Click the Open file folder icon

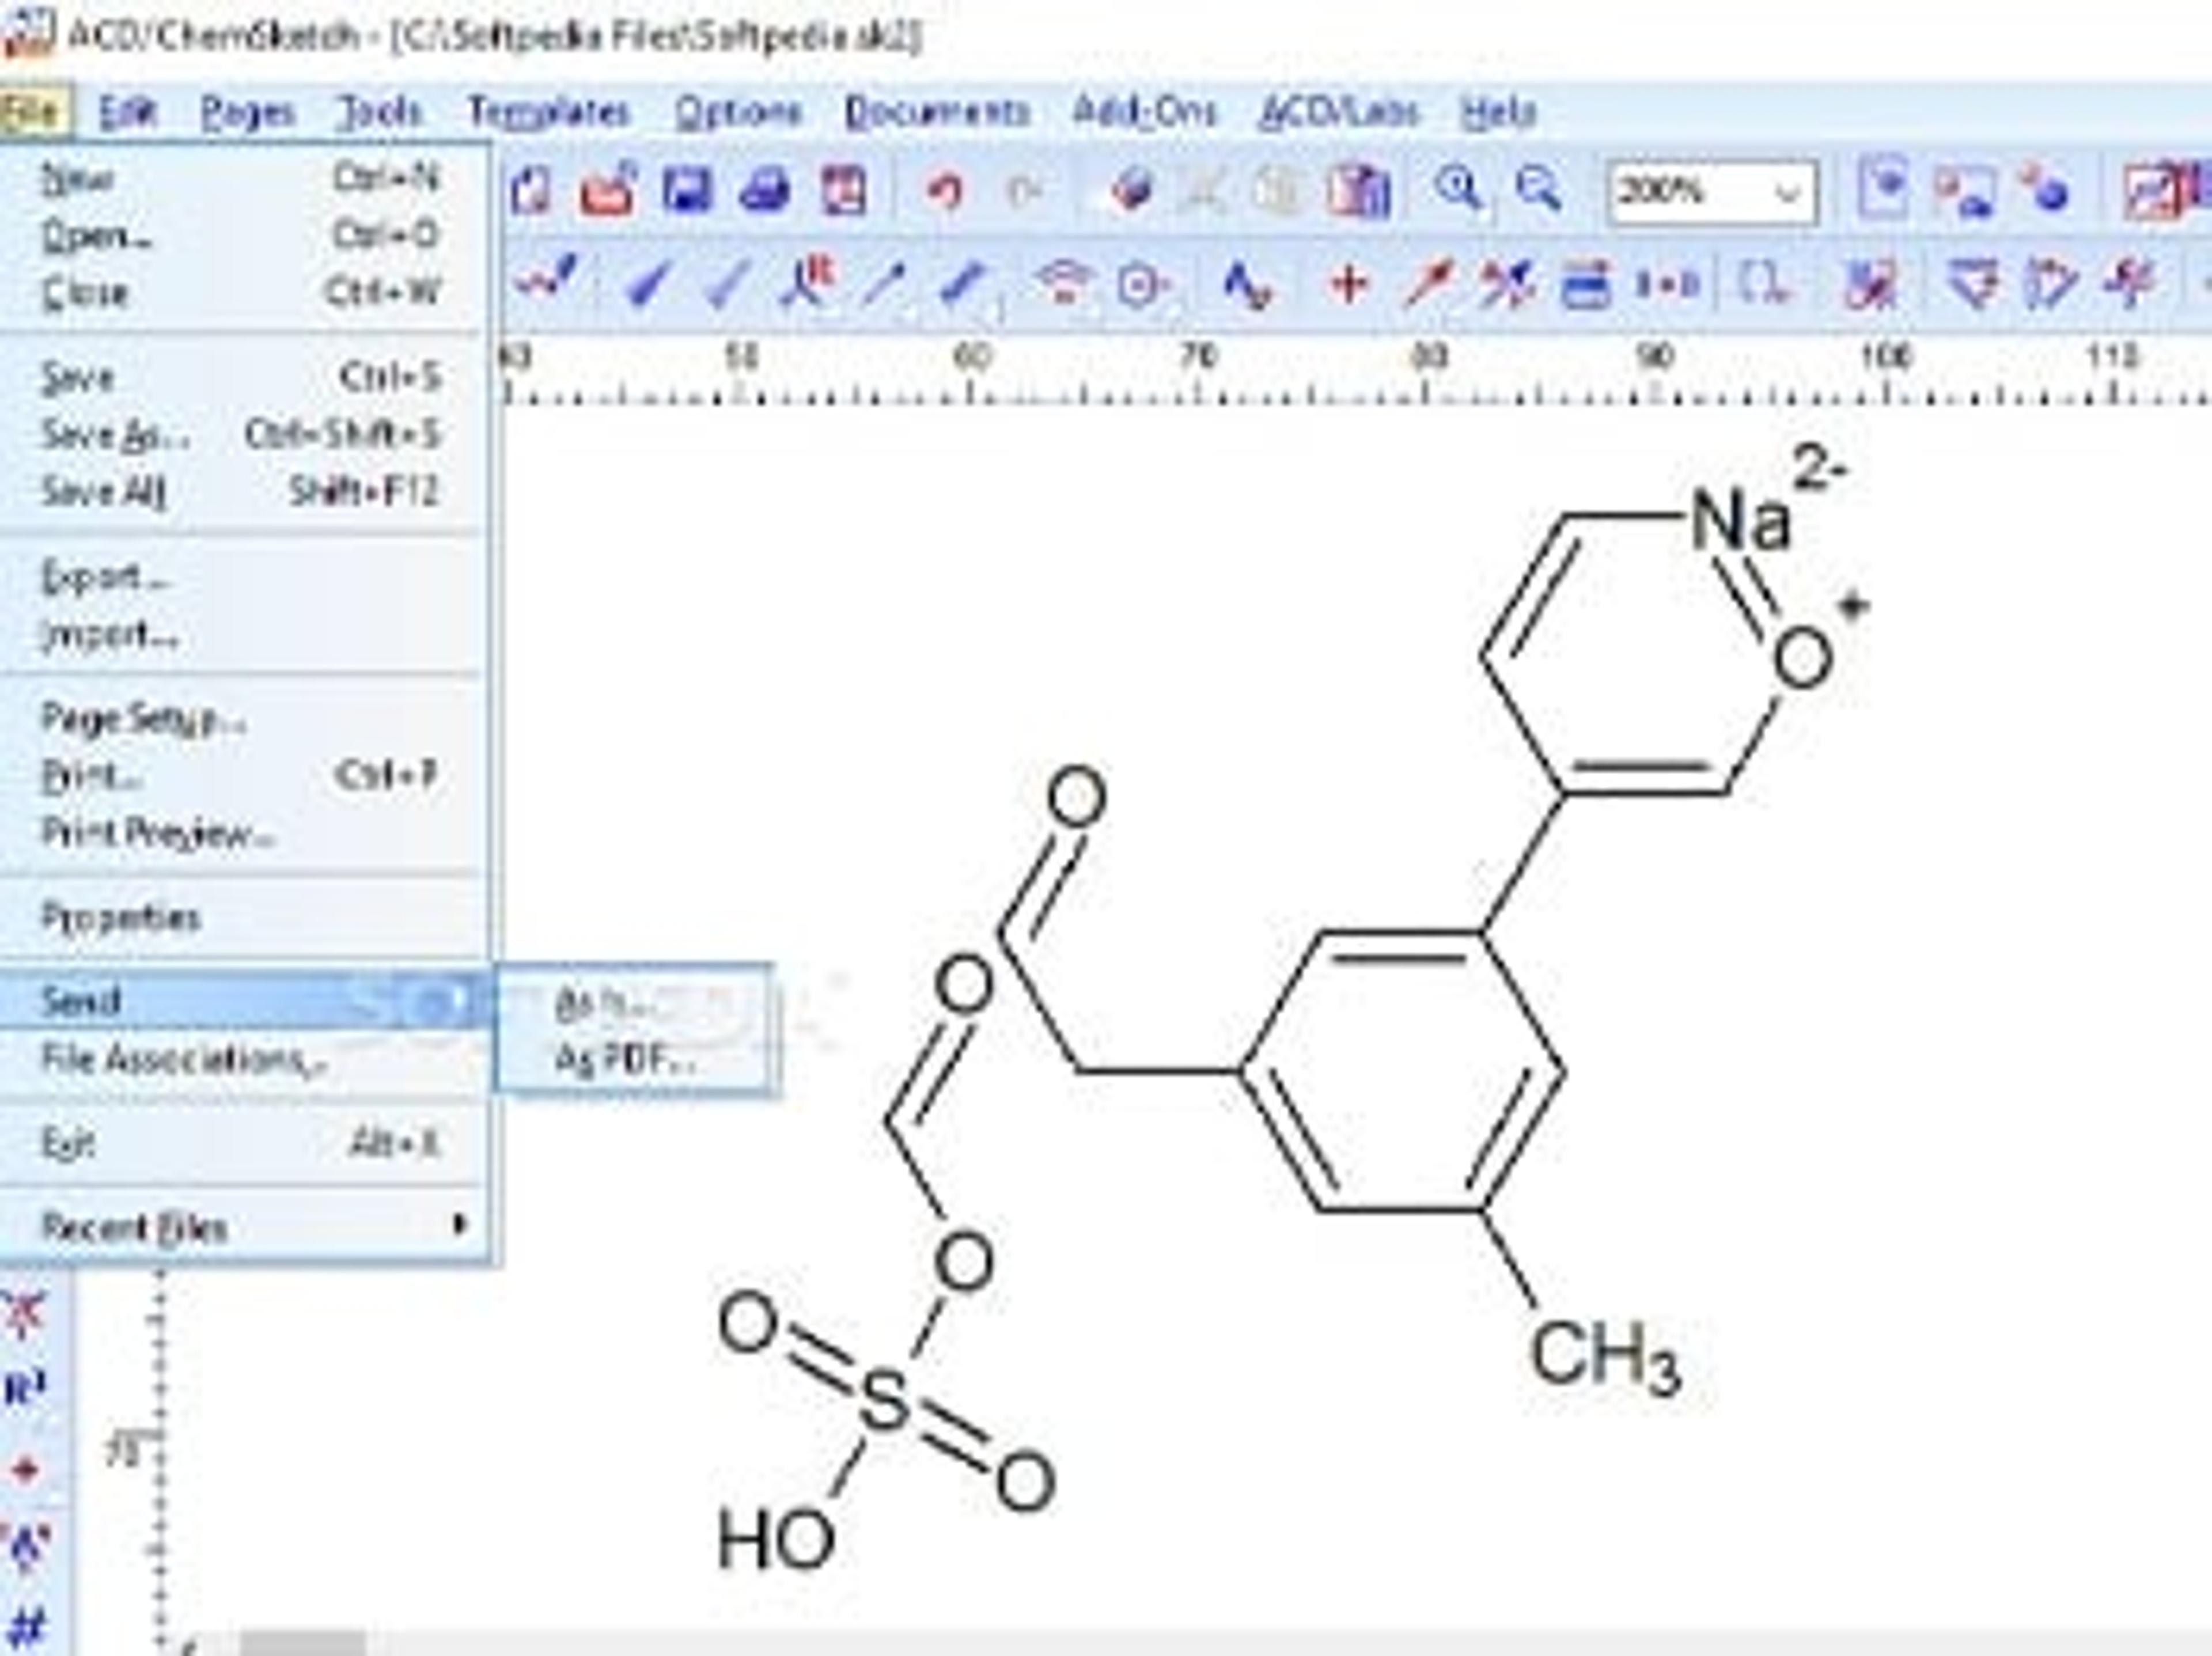point(607,190)
